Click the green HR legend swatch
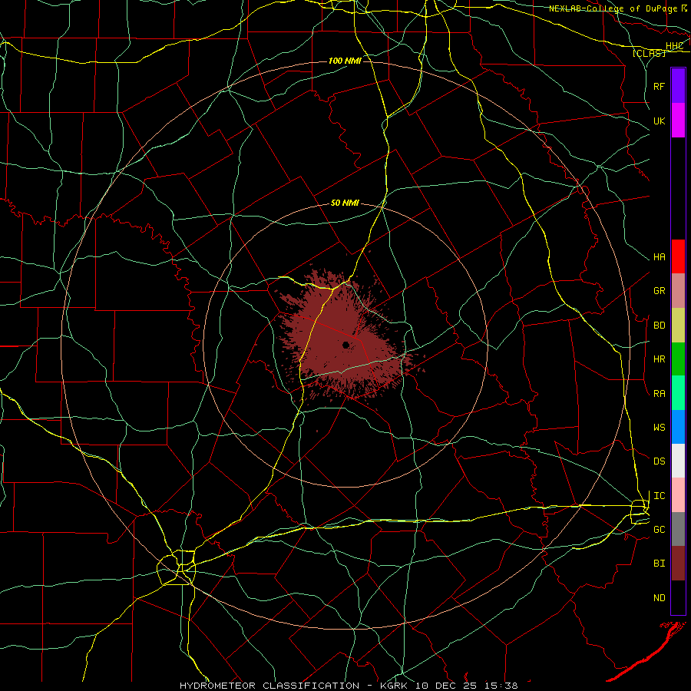This screenshot has height=691, width=691. tap(678, 359)
